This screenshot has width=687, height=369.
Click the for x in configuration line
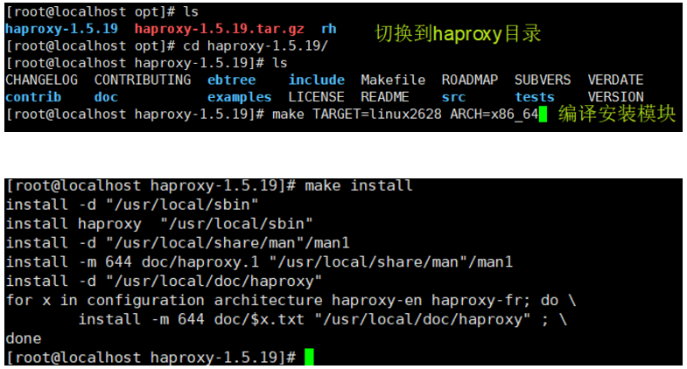[x=291, y=300]
